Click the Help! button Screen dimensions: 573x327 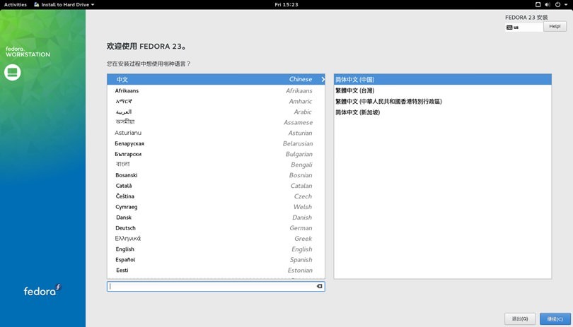click(x=555, y=26)
